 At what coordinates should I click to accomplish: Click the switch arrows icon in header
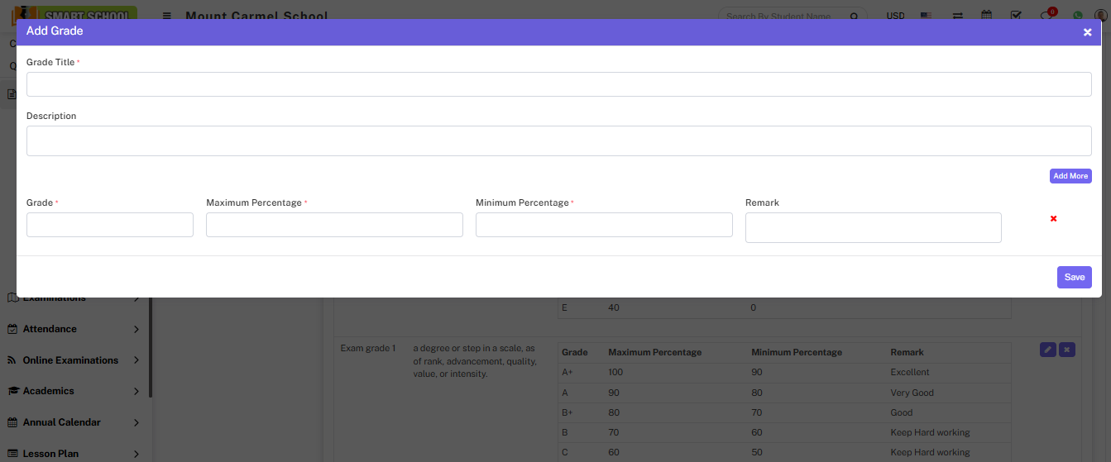coord(957,15)
